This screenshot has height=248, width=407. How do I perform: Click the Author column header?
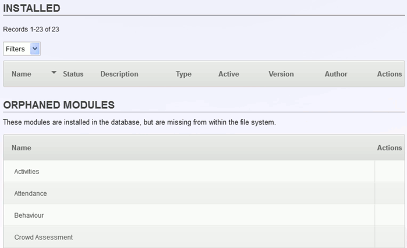(x=336, y=74)
